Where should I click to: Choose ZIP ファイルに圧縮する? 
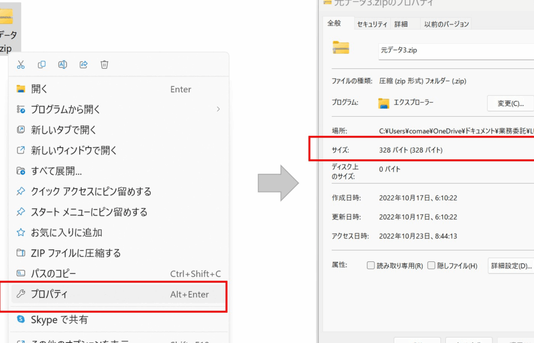click(x=76, y=253)
